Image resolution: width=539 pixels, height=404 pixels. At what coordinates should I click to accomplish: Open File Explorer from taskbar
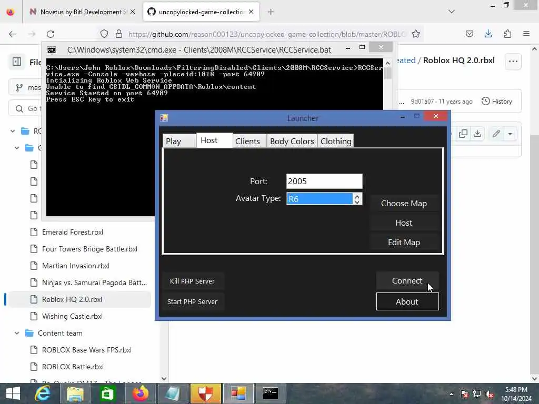[x=75, y=393]
